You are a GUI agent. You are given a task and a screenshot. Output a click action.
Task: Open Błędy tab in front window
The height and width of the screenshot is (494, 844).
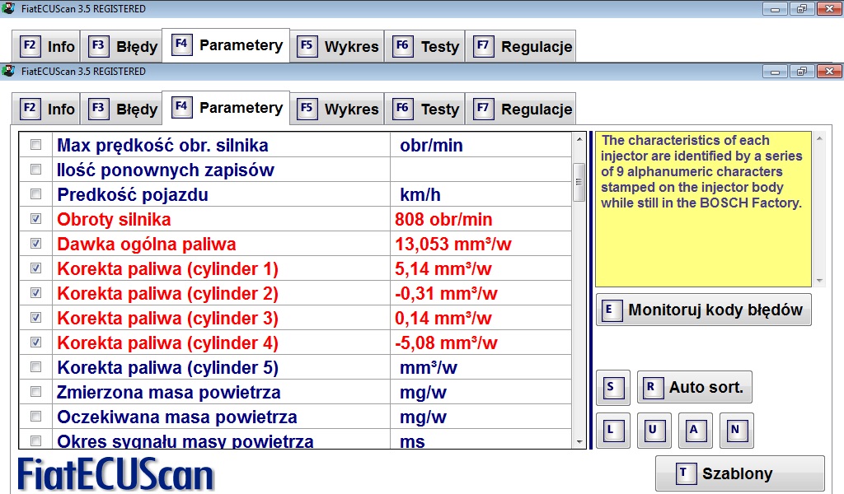(121, 109)
